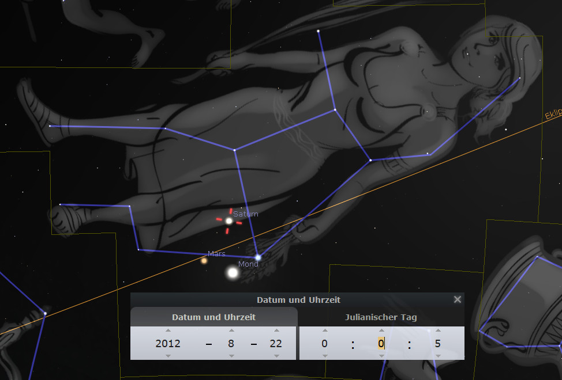Screen dimensions: 562x380
Task: Select the planet Saturn in the sky
Action: pyautogui.click(x=228, y=221)
